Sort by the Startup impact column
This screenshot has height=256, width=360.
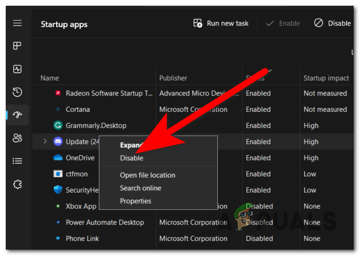[x=326, y=78]
